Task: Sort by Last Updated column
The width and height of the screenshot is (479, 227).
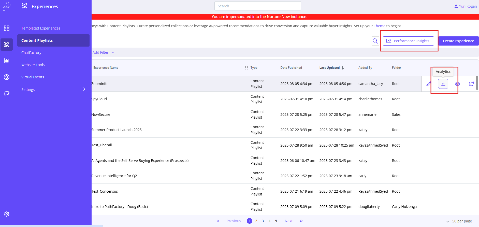Action: click(331, 68)
